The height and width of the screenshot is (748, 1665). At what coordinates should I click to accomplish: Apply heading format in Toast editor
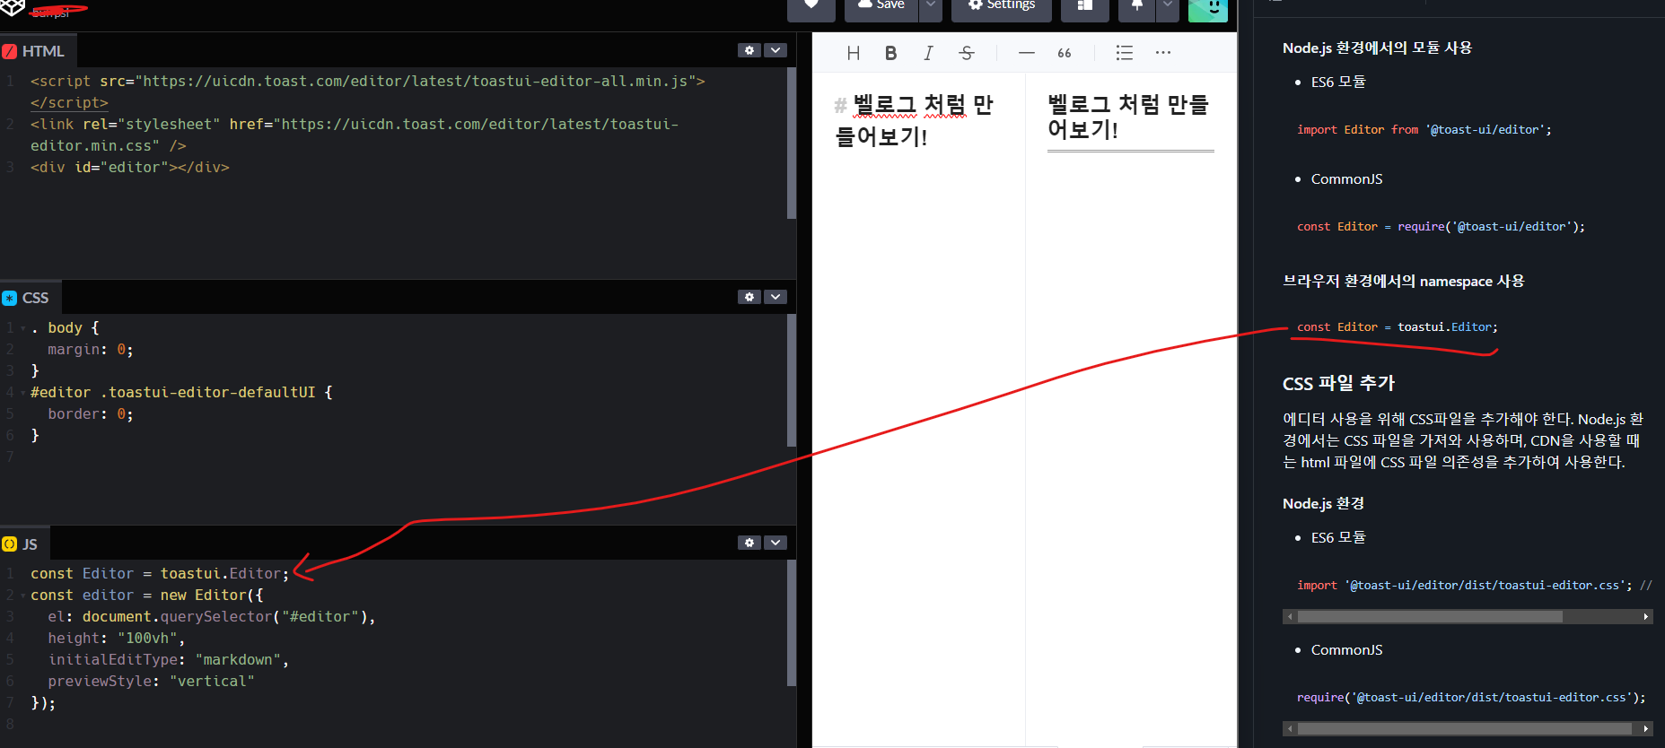click(854, 53)
